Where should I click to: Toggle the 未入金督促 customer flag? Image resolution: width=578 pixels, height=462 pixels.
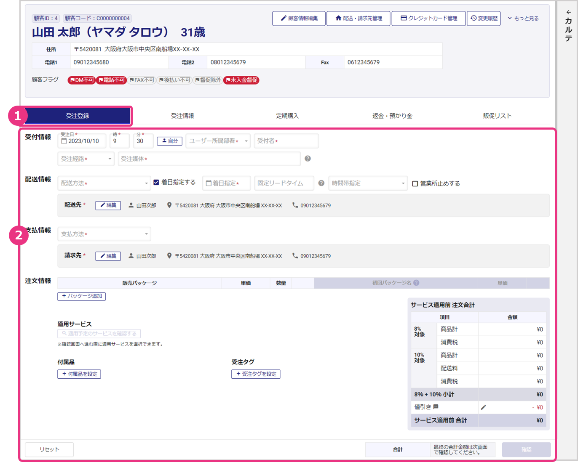[241, 80]
